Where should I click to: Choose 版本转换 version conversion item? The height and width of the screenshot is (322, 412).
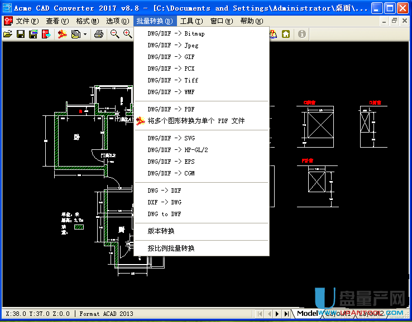pos(161,231)
